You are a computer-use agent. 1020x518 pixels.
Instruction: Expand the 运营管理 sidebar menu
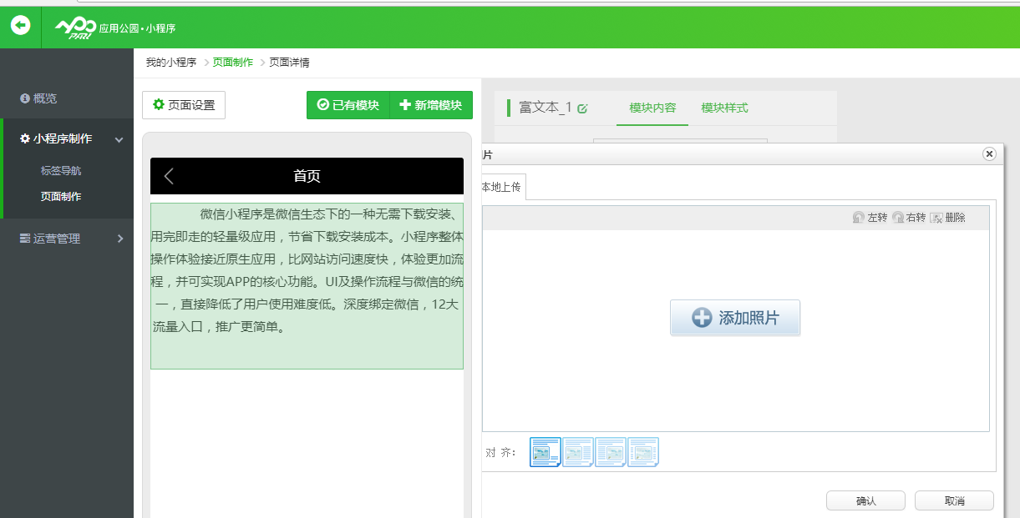click(x=119, y=239)
